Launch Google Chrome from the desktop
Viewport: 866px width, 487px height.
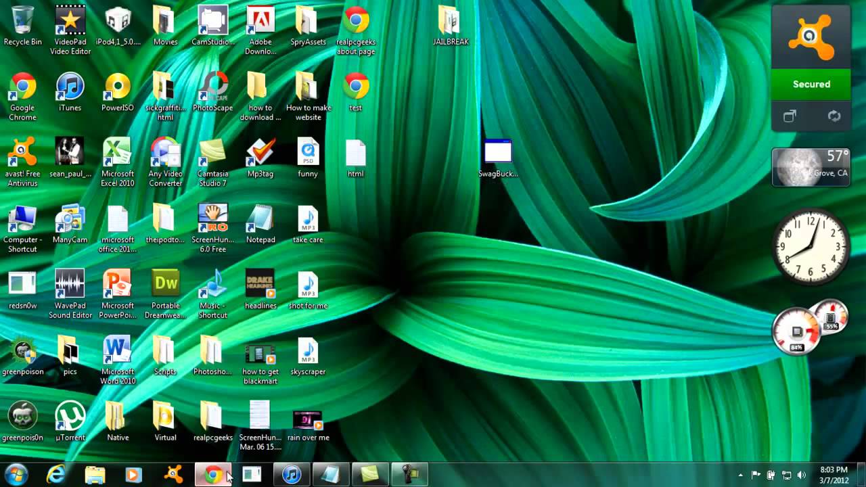click(x=22, y=97)
